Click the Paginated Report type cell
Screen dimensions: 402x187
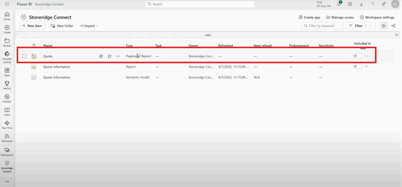tap(139, 56)
